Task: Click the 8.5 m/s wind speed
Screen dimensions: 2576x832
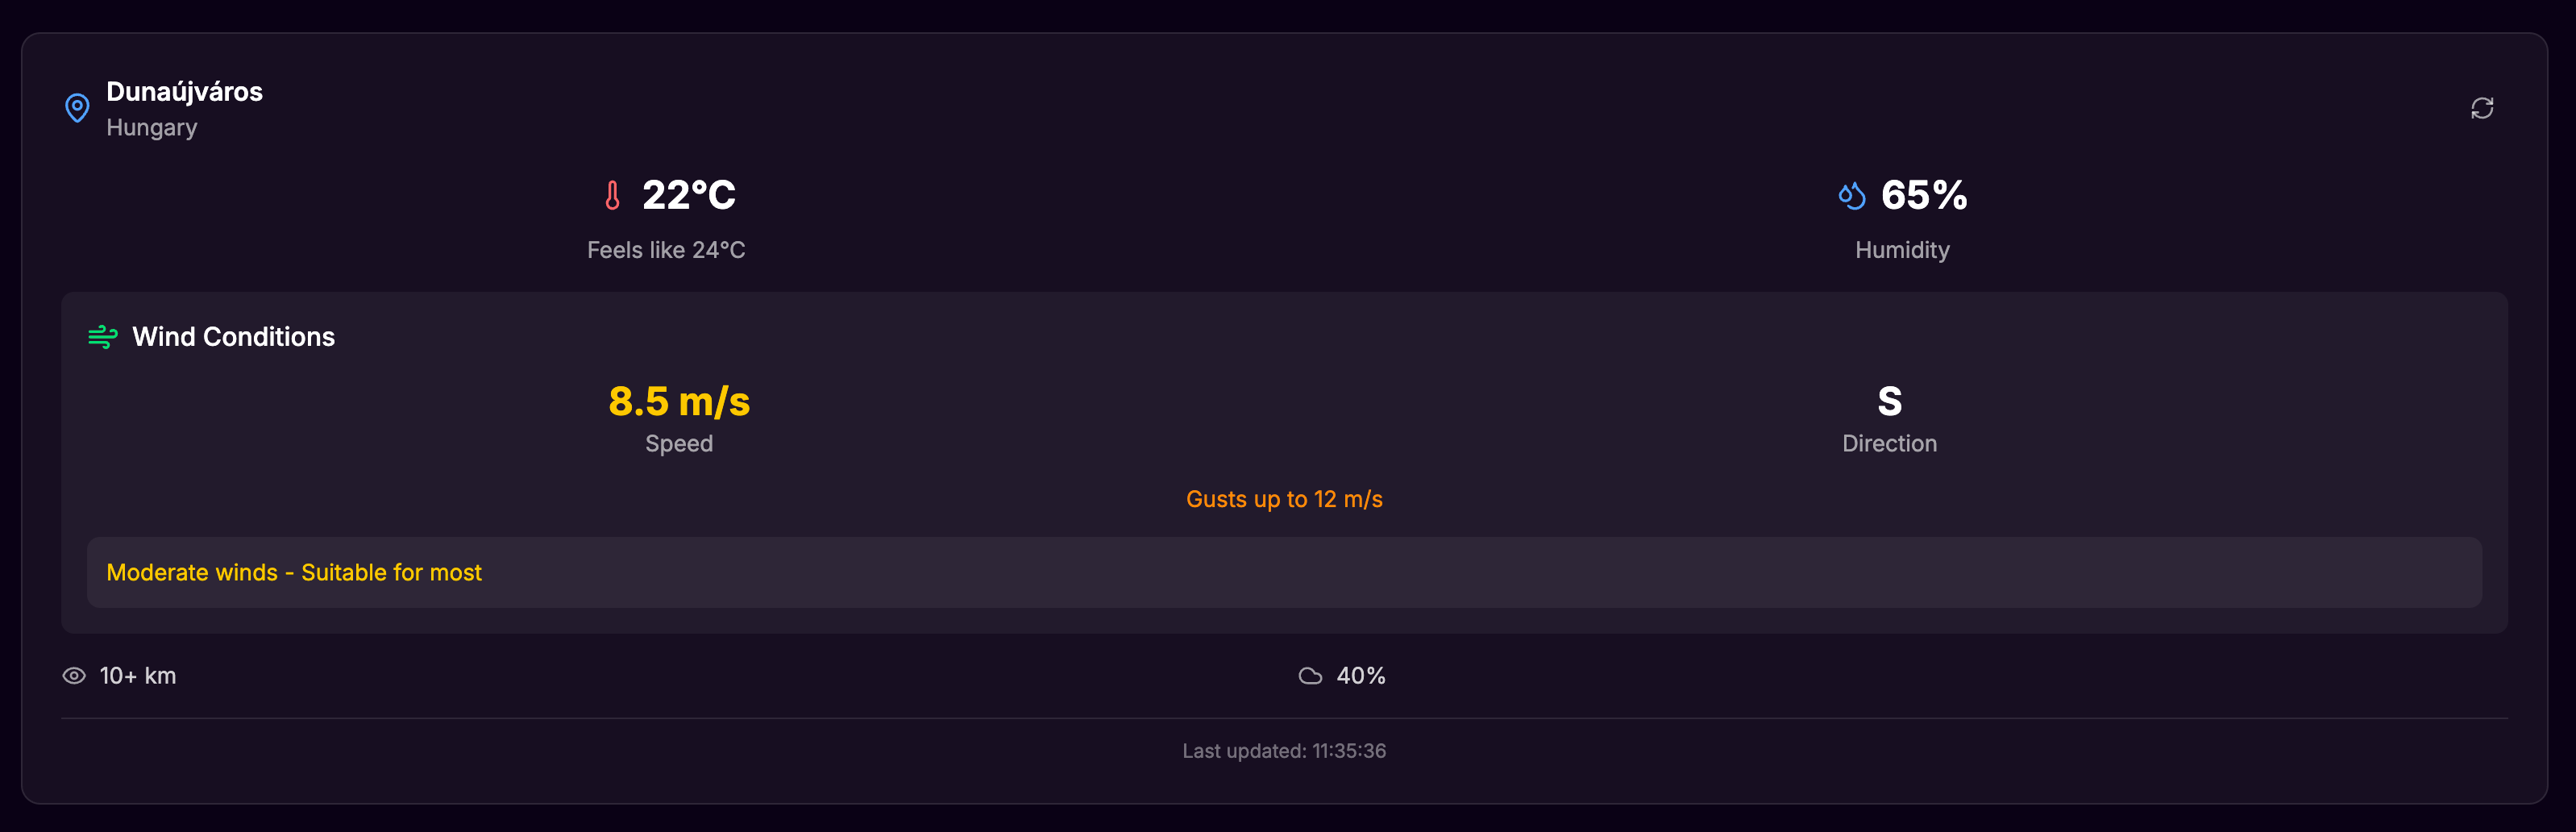Action: (679, 402)
